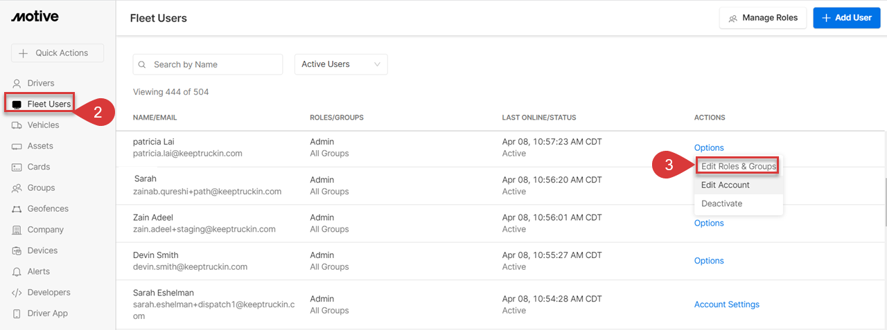The image size is (887, 330).
Task: Click the Zain Adeel name
Action: (153, 217)
